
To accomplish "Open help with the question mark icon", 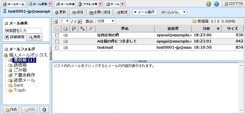I will (x=216, y=4).
